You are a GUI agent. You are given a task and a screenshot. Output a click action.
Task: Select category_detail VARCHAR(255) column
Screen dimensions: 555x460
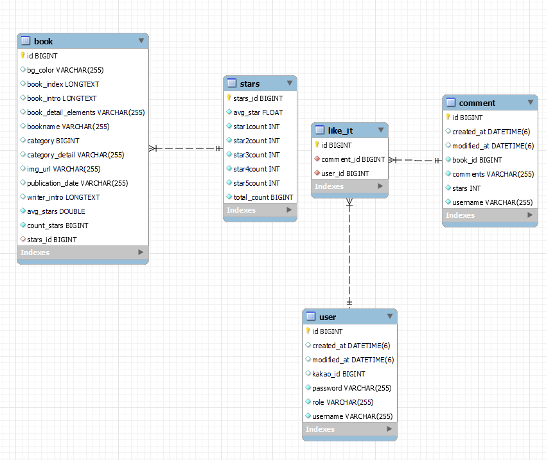tap(83, 155)
